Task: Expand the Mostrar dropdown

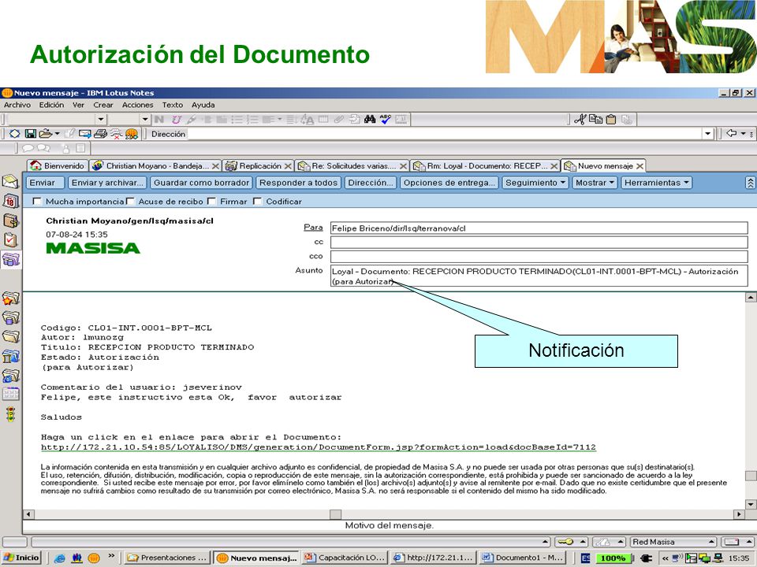Action: pyautogui.click(x=595, y=183)
